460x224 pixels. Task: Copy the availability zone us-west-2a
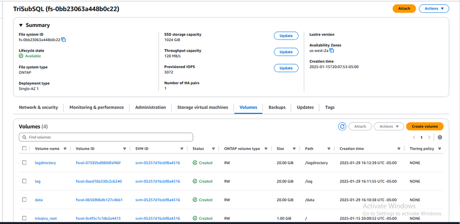(332, 51)
